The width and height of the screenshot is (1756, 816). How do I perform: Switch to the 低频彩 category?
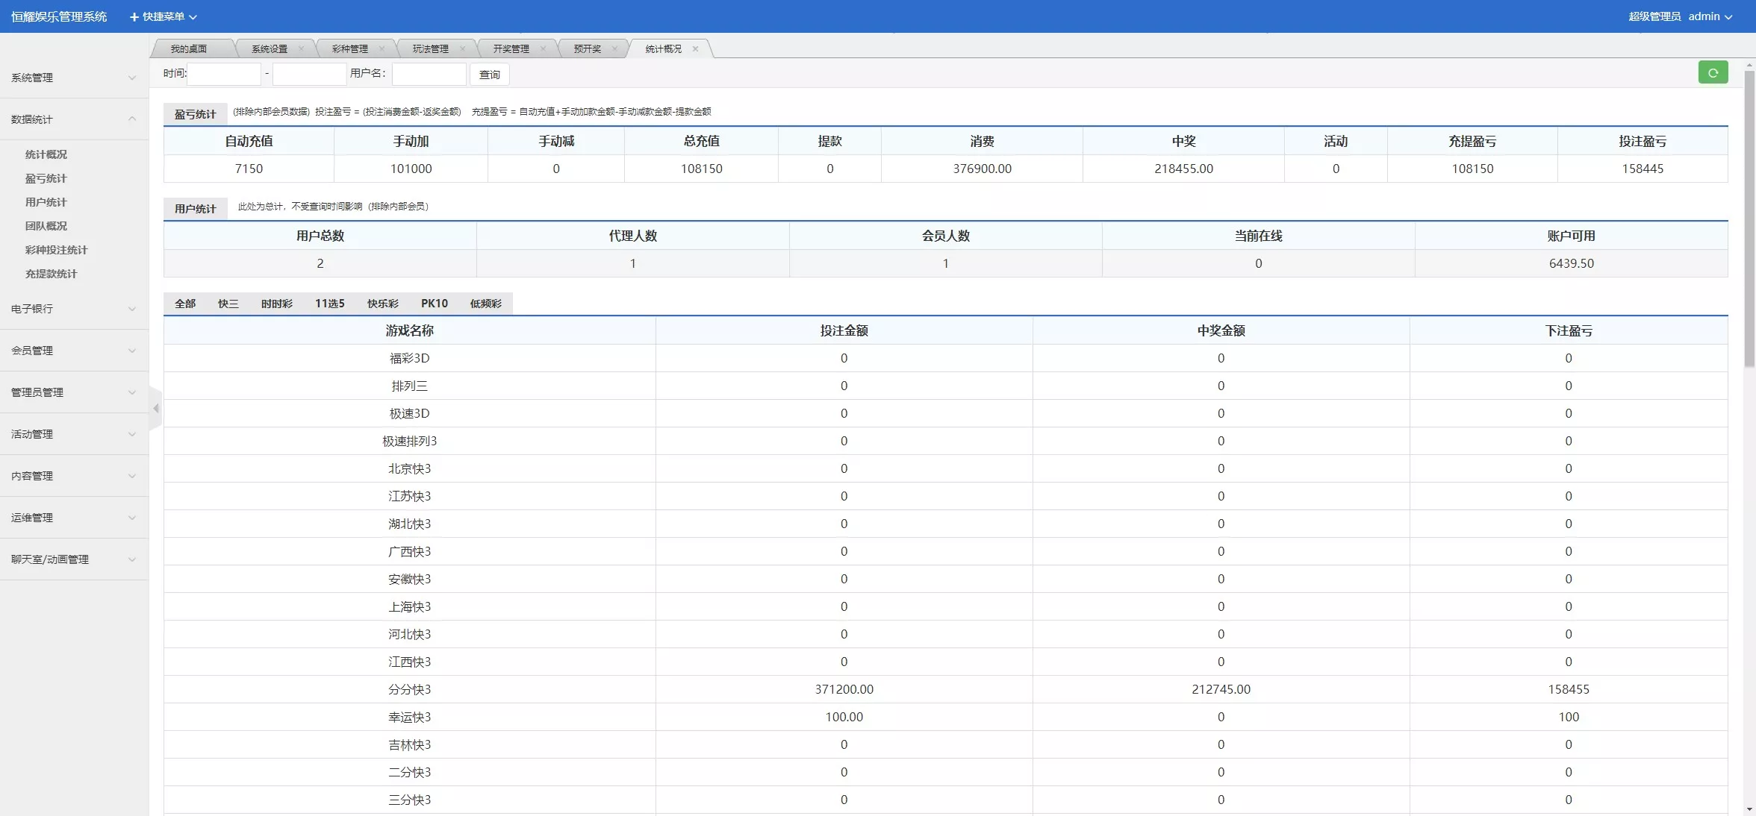click(x=485, y=304)
